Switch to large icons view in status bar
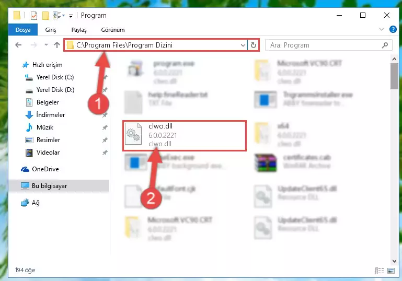 [391, 271]
